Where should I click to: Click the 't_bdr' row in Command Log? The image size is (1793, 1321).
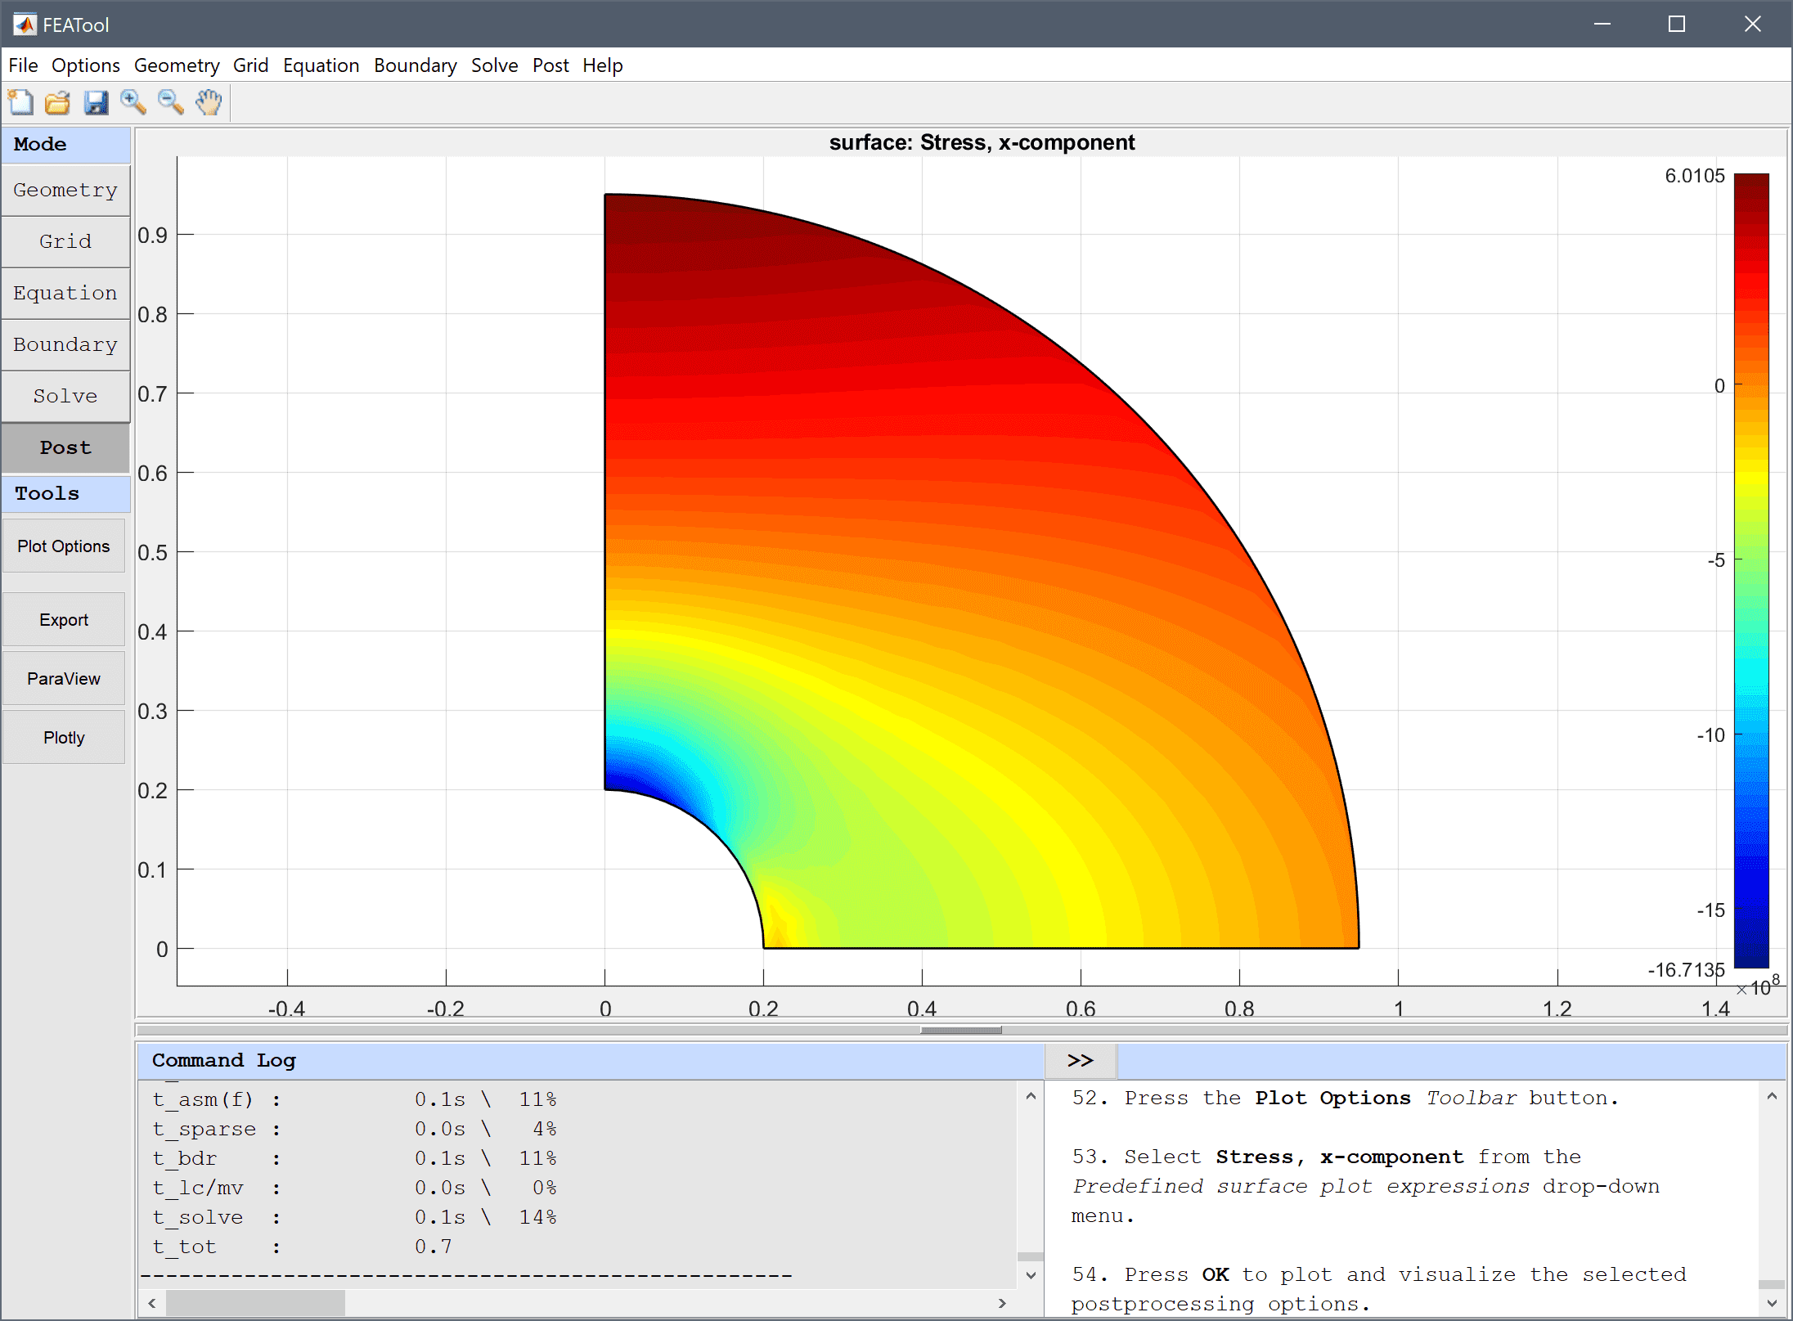coord(354,1158)
